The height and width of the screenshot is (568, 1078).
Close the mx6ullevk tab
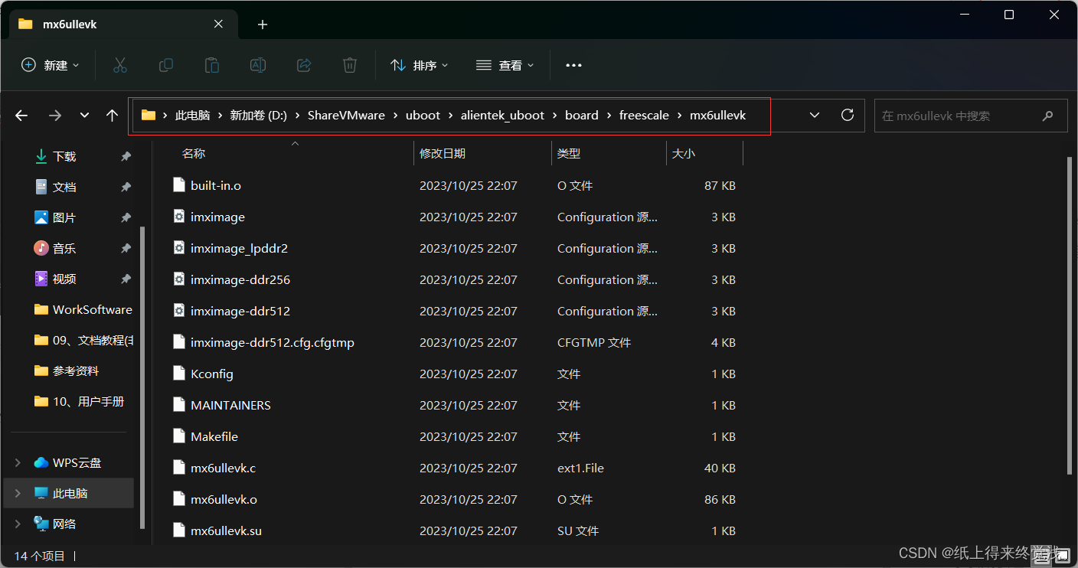(218, 24)
